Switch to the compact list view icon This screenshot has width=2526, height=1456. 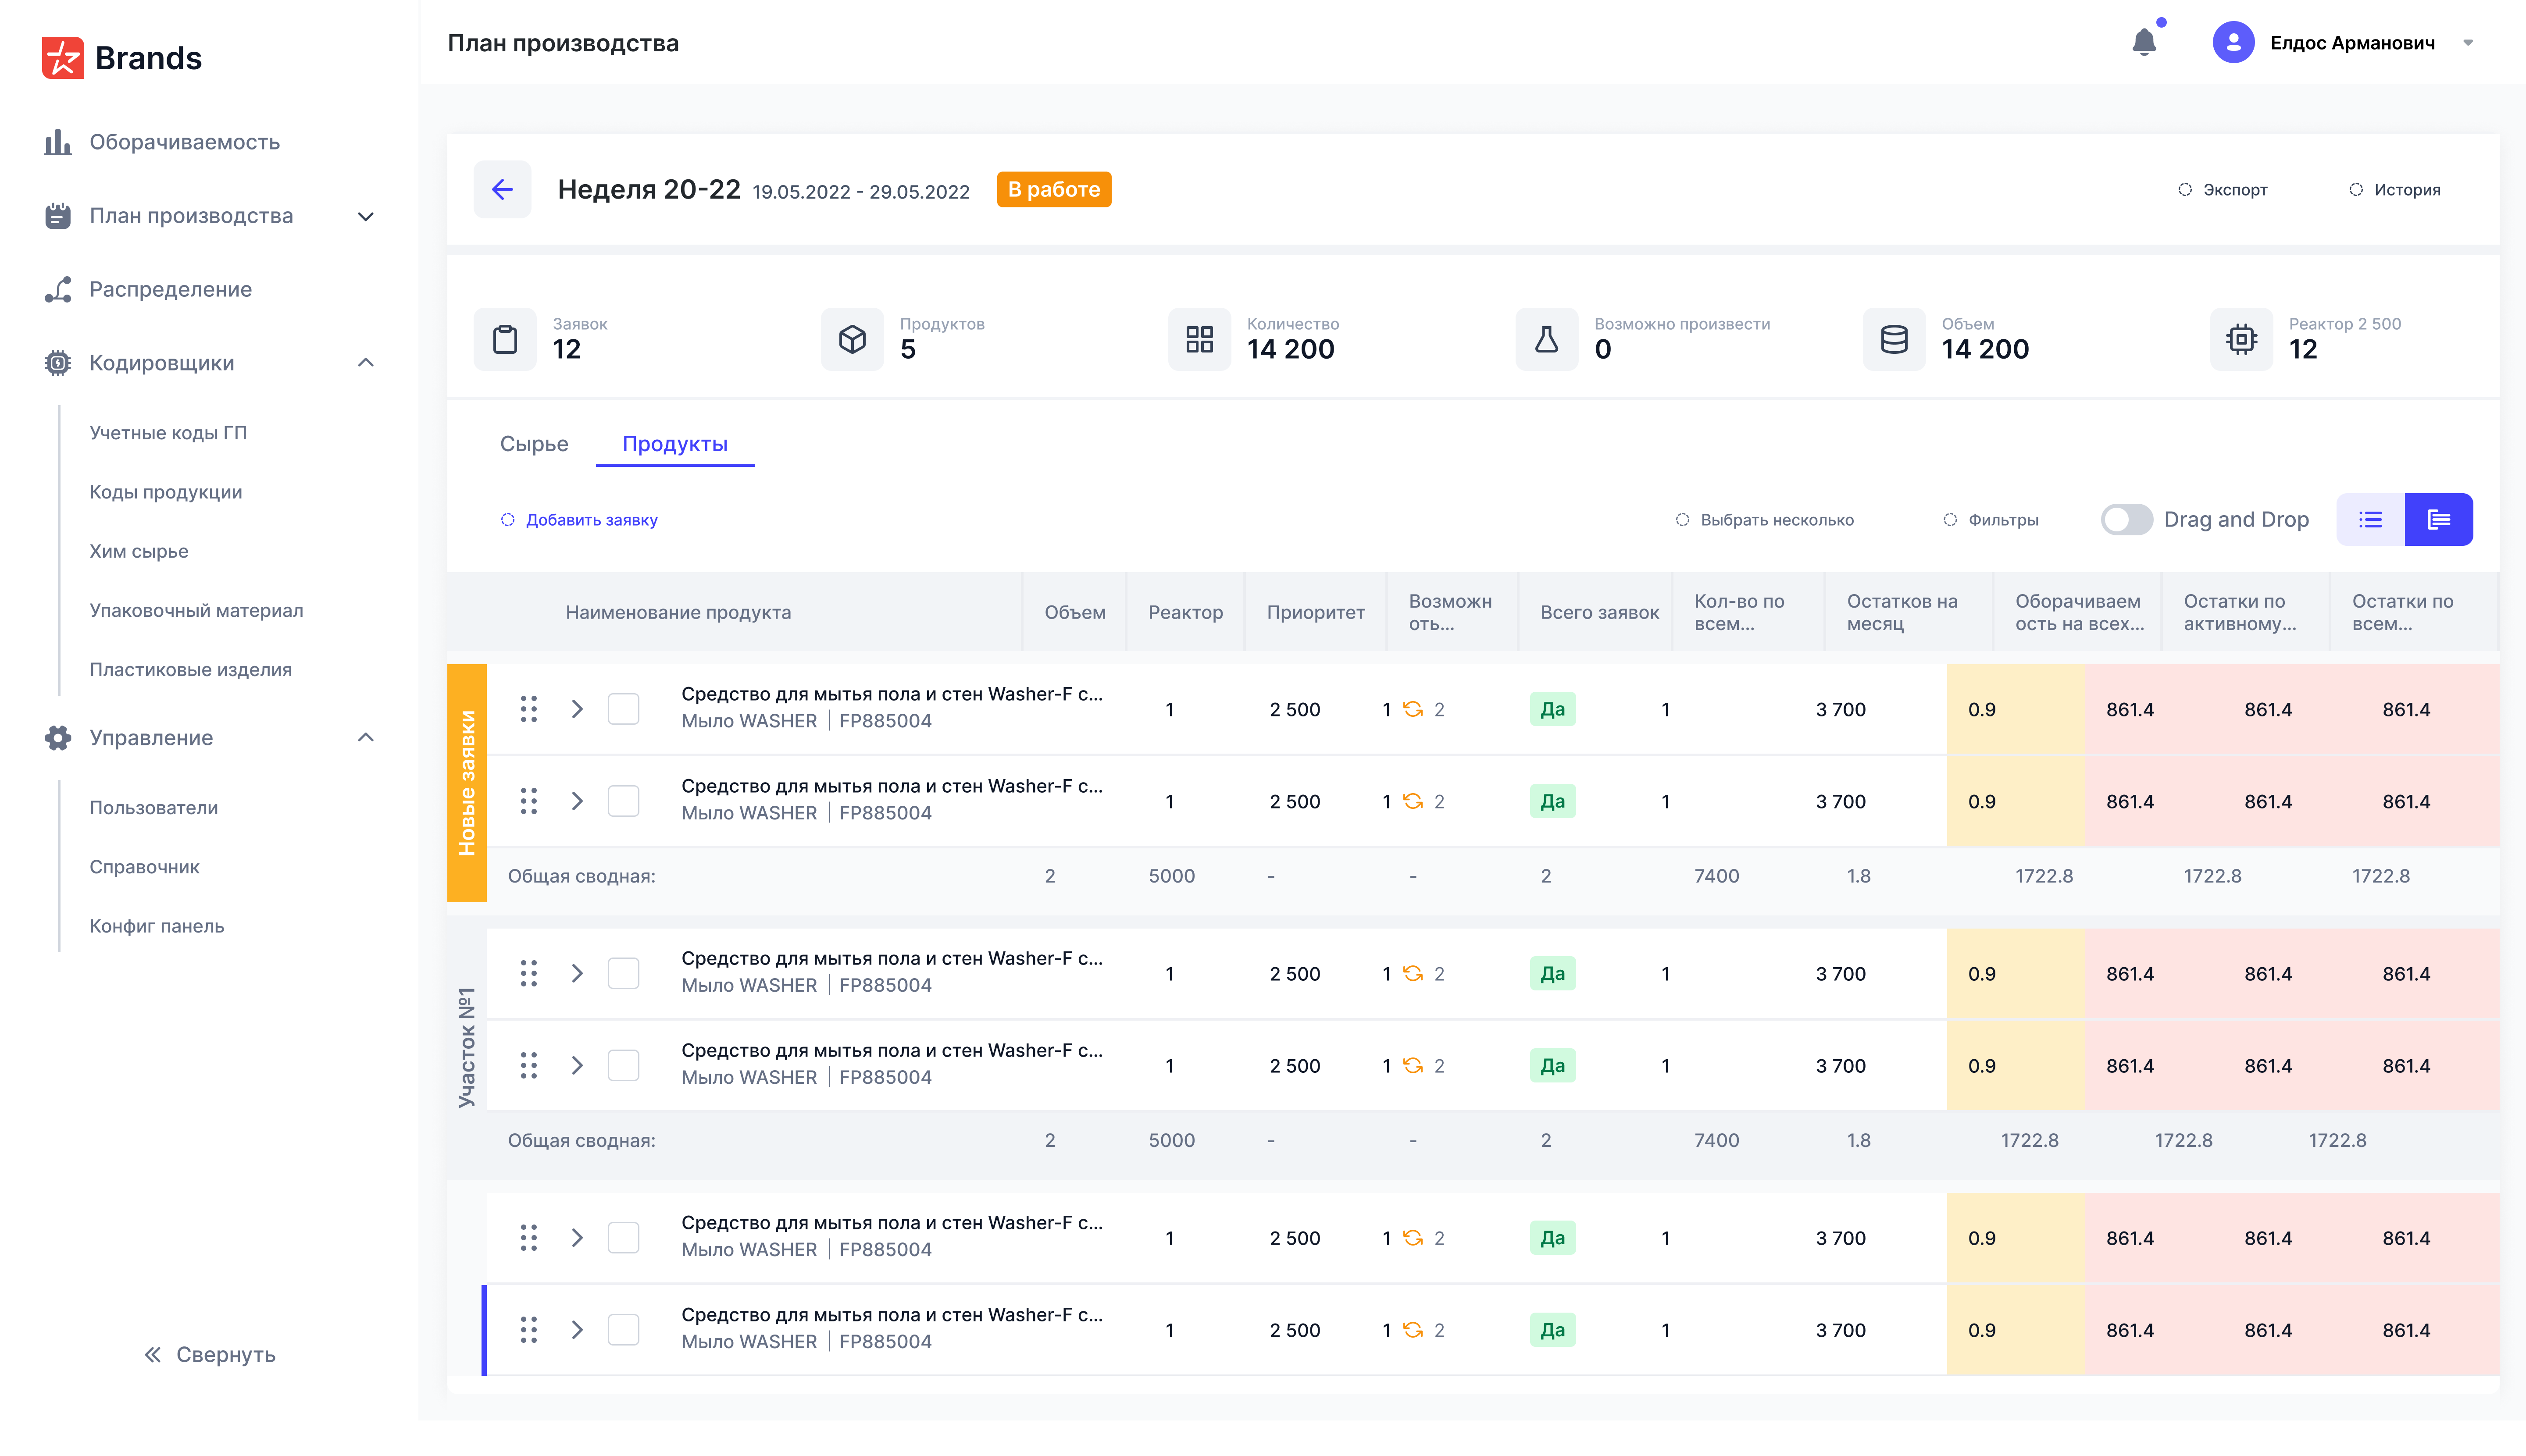2370,519
